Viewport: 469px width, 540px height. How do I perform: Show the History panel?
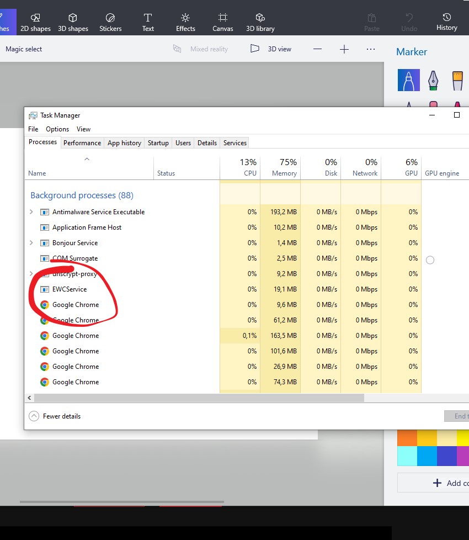(x=446, y=22)
